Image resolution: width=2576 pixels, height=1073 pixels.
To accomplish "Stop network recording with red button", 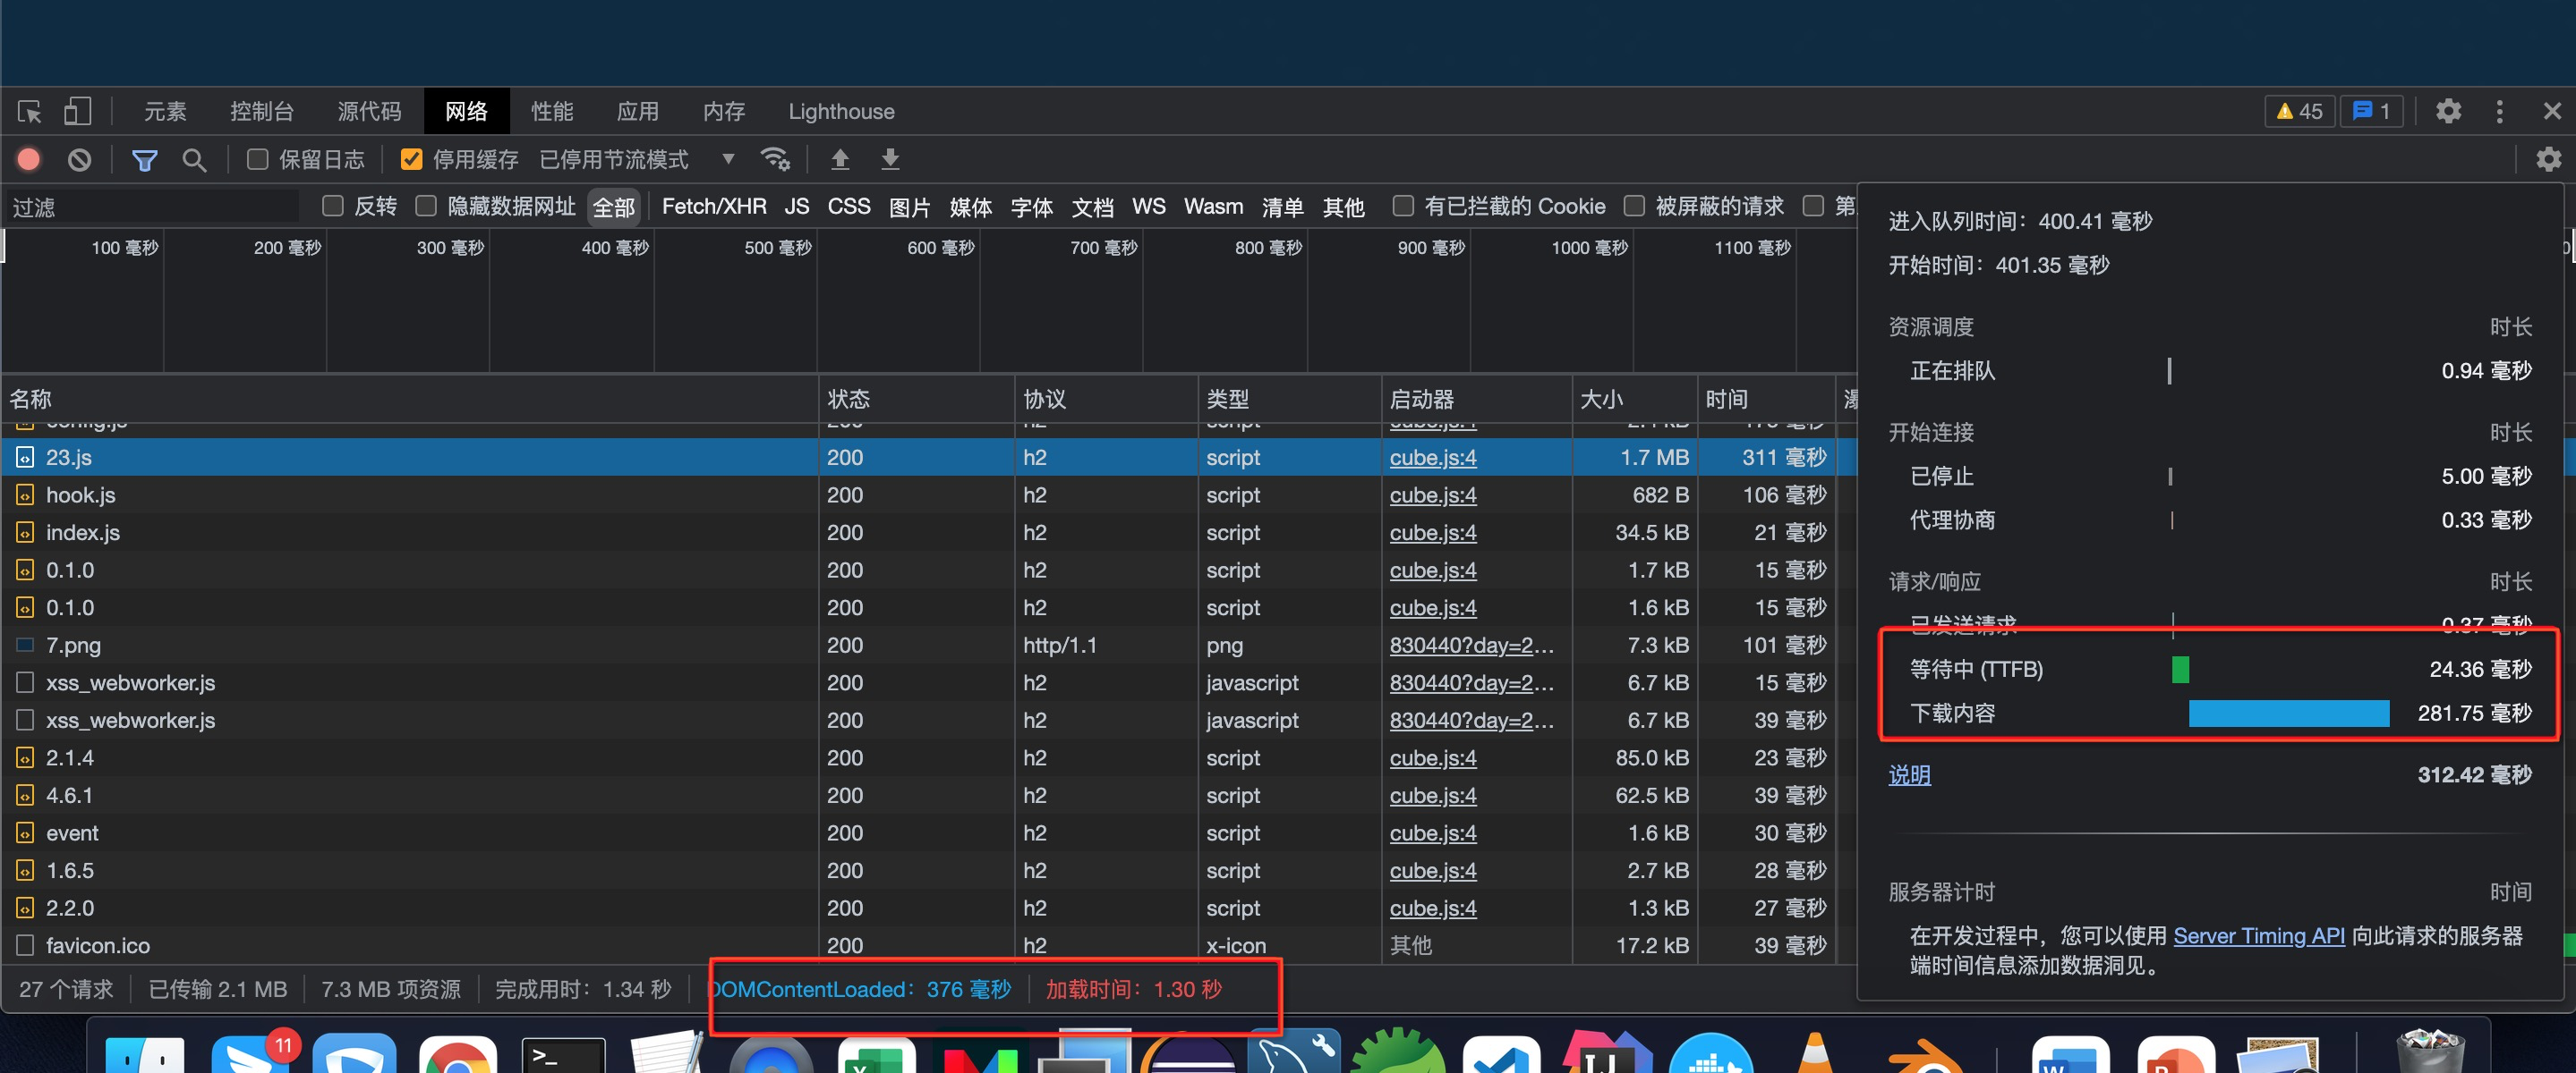I will [x=29, y=159].
